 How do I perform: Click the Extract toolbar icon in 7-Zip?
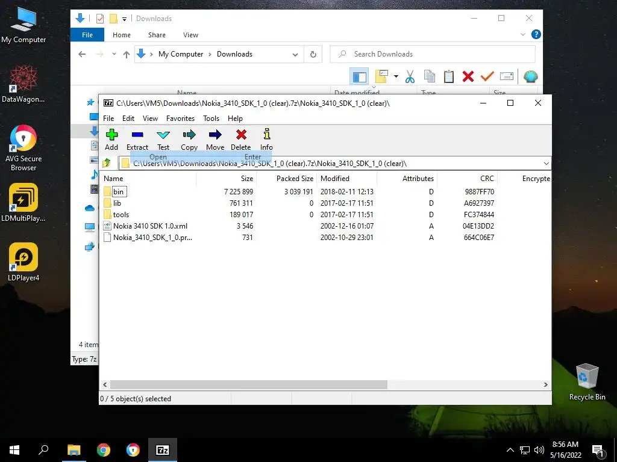tap(137, 140)
